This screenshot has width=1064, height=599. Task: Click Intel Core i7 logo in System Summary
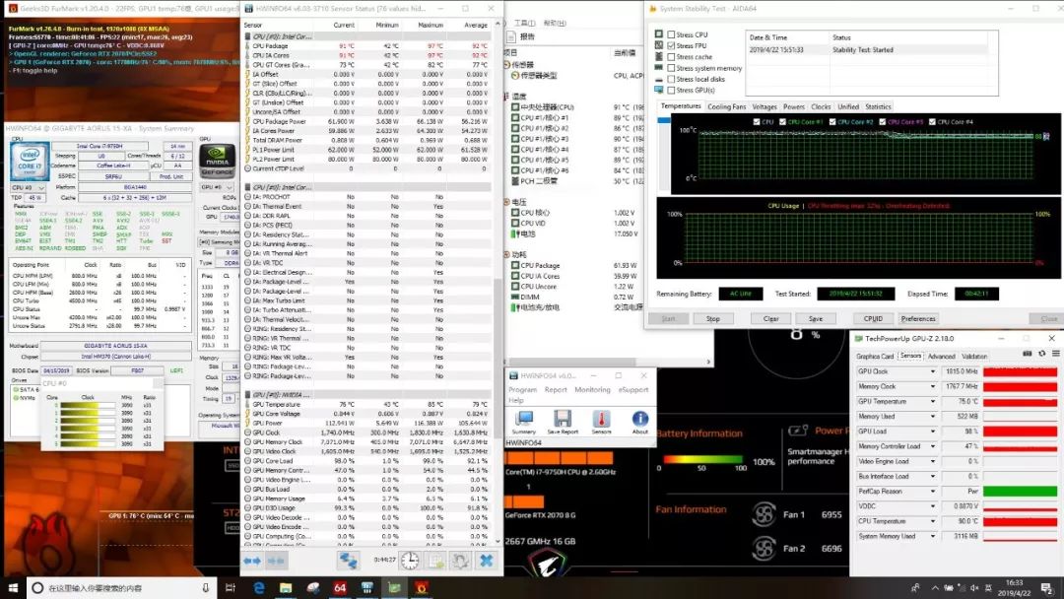pos(30,162)
